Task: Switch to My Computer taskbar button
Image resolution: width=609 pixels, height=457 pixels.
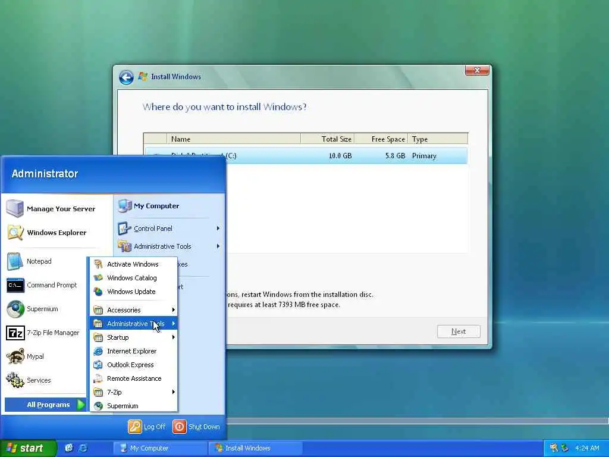Action: (x=160, y=448)
